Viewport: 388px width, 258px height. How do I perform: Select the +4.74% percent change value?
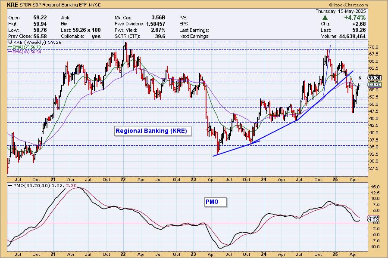(x=355, y=18)
